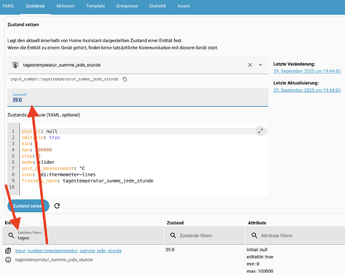This screenshot has width=345, height=275.
Task: Open the input_number.tagestemperatur_summe_jede_stunde entity link
Action: (x=69, y=251)
